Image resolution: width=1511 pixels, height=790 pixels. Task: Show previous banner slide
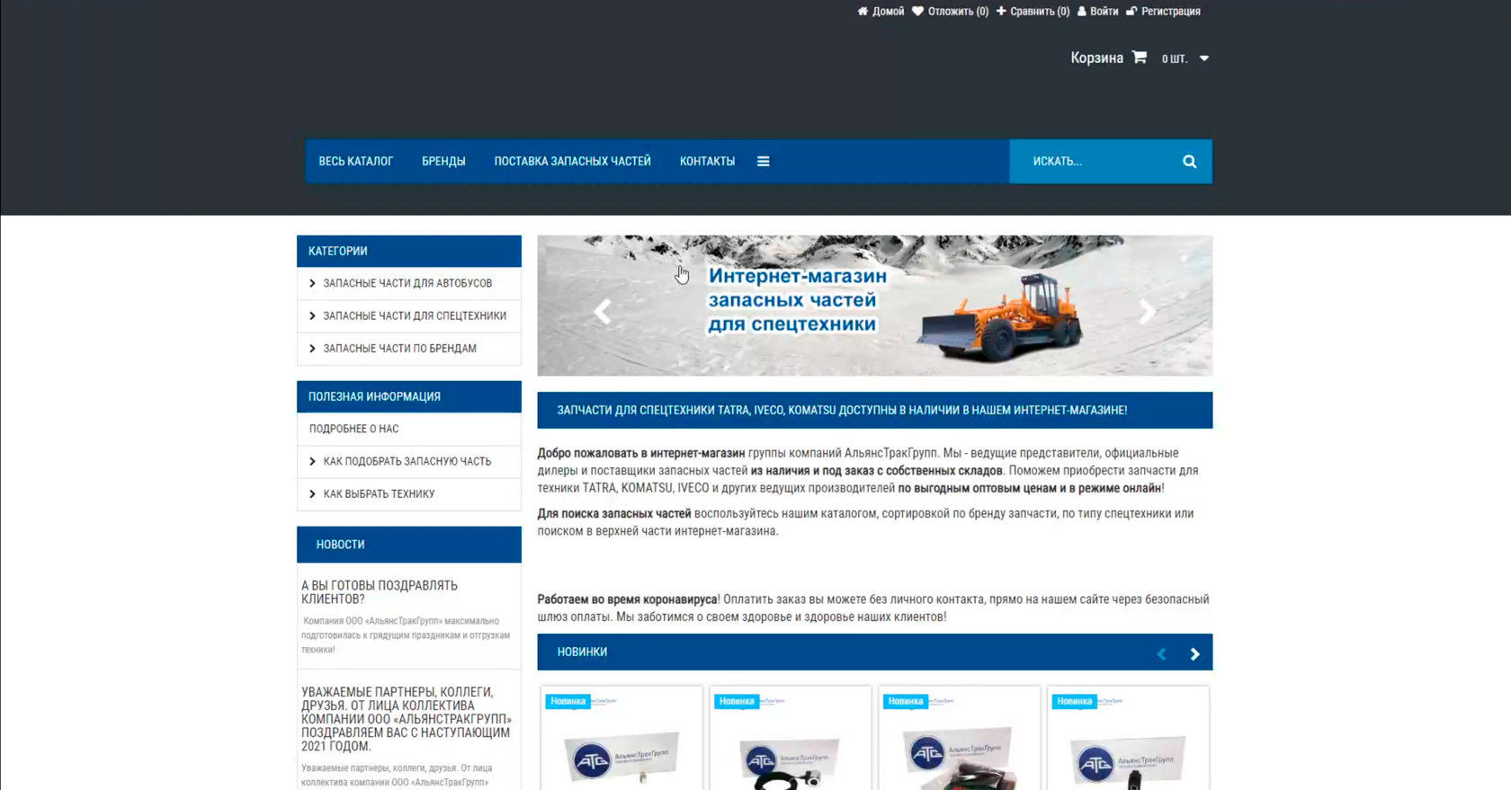point(603,311)
